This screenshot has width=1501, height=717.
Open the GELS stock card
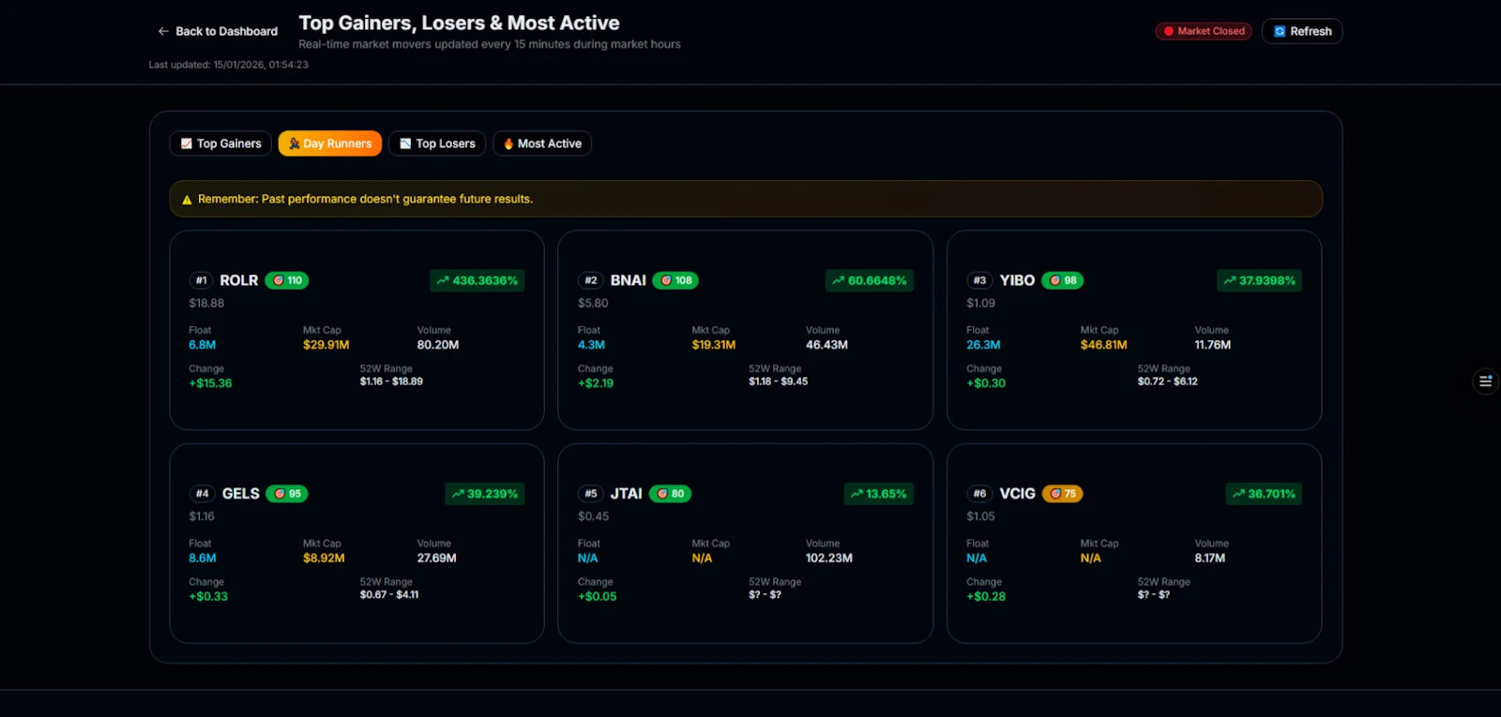(356, 543)
